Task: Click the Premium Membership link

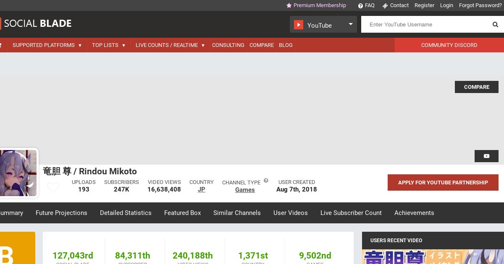Action: tap(320, 5)
